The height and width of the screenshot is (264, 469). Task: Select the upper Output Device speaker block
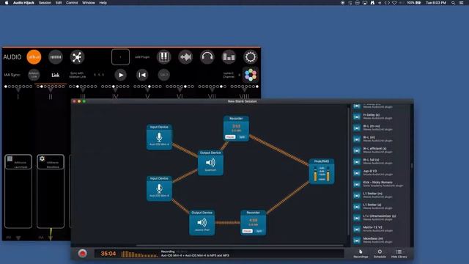click(x=210, y=163)
